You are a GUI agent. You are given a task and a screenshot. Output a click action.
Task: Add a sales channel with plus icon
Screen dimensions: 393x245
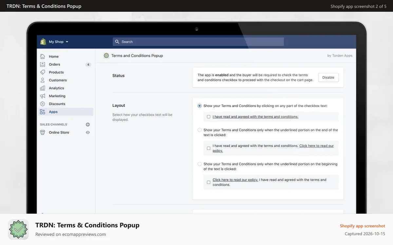[x=88, y=124]
